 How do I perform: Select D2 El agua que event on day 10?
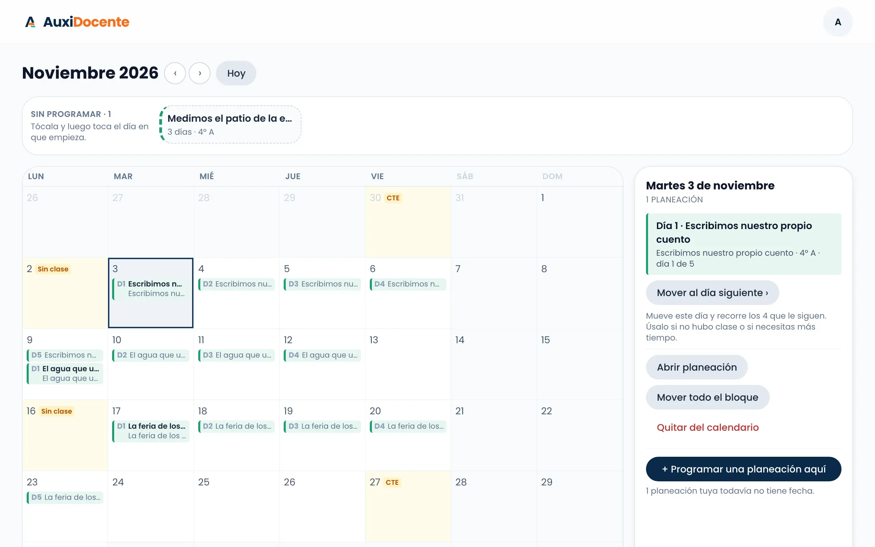tap(151, 355)
